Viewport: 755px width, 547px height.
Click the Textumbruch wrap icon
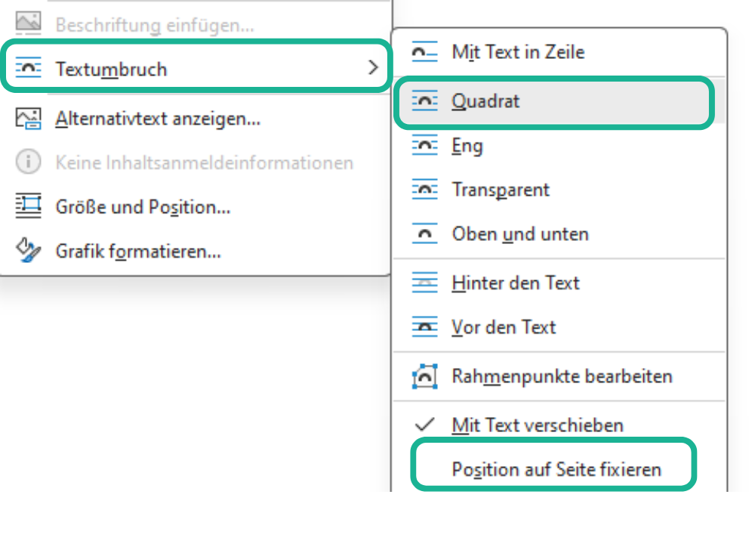[29, 69]
